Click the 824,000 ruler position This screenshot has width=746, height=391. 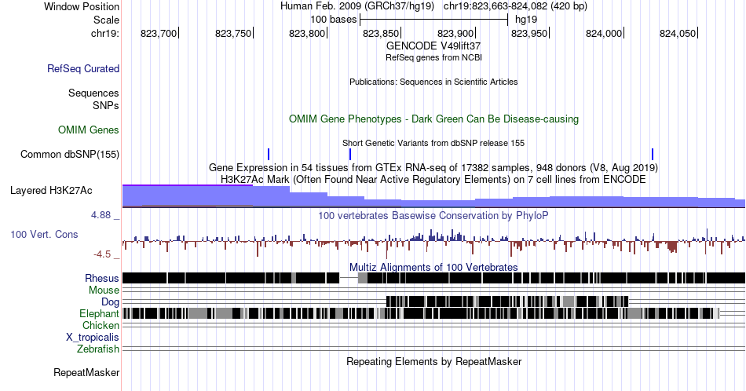tap(604, 33)
